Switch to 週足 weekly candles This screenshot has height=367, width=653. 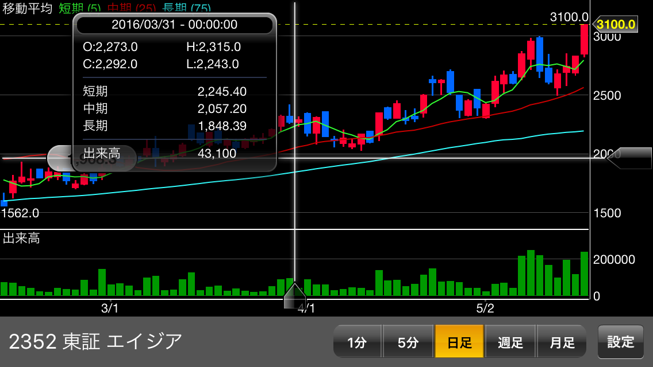pos(510,342)
